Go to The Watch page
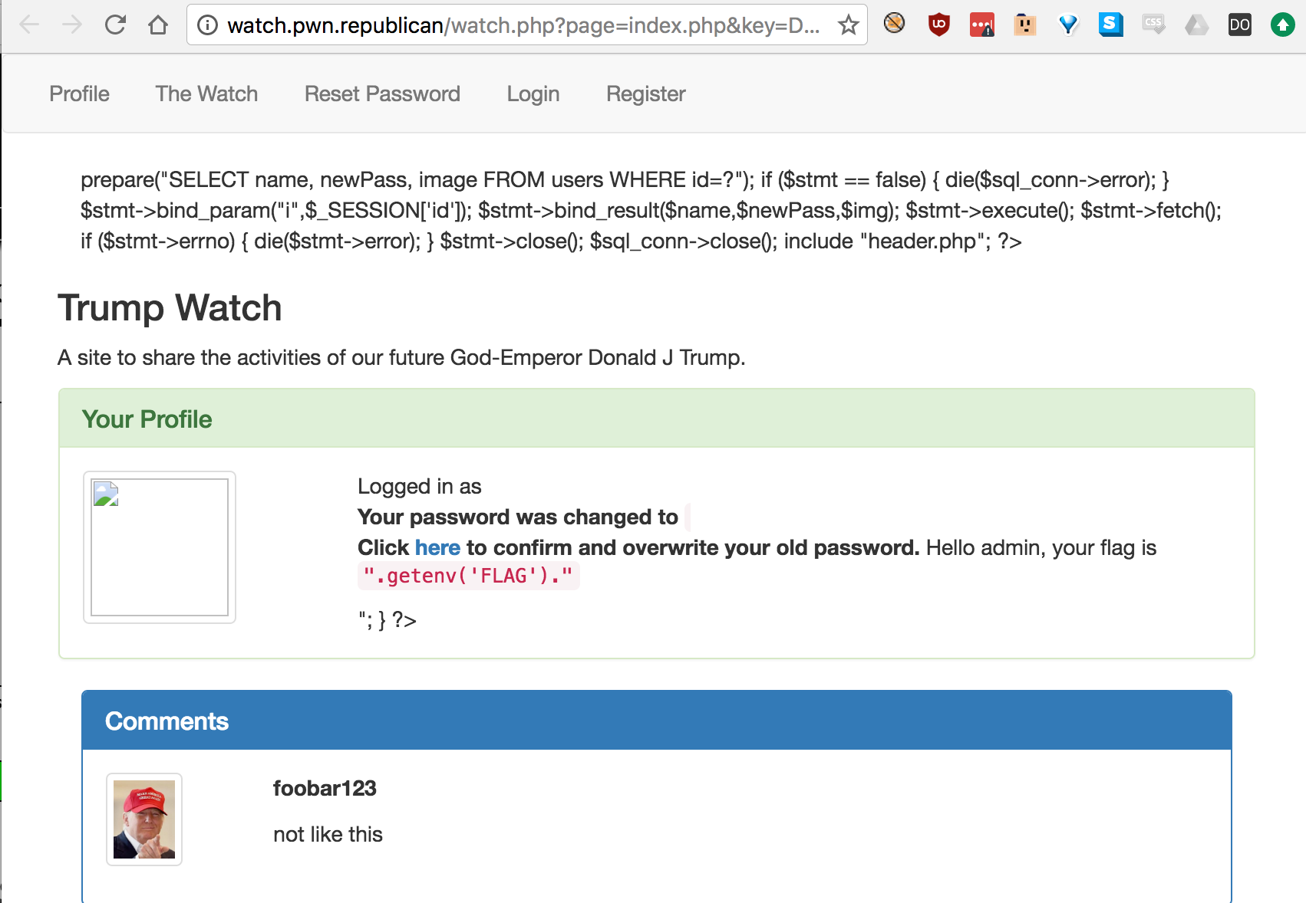The height and width of the screenshot is (903, 1306). pyautogui.click(x=206, y=94)
